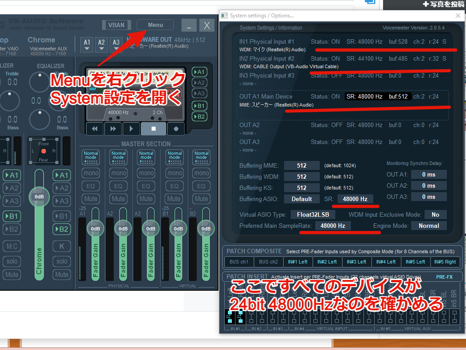Click the Buffering KS value 512
The width and height of the screenshot is (466, 350).
point(301,188)
